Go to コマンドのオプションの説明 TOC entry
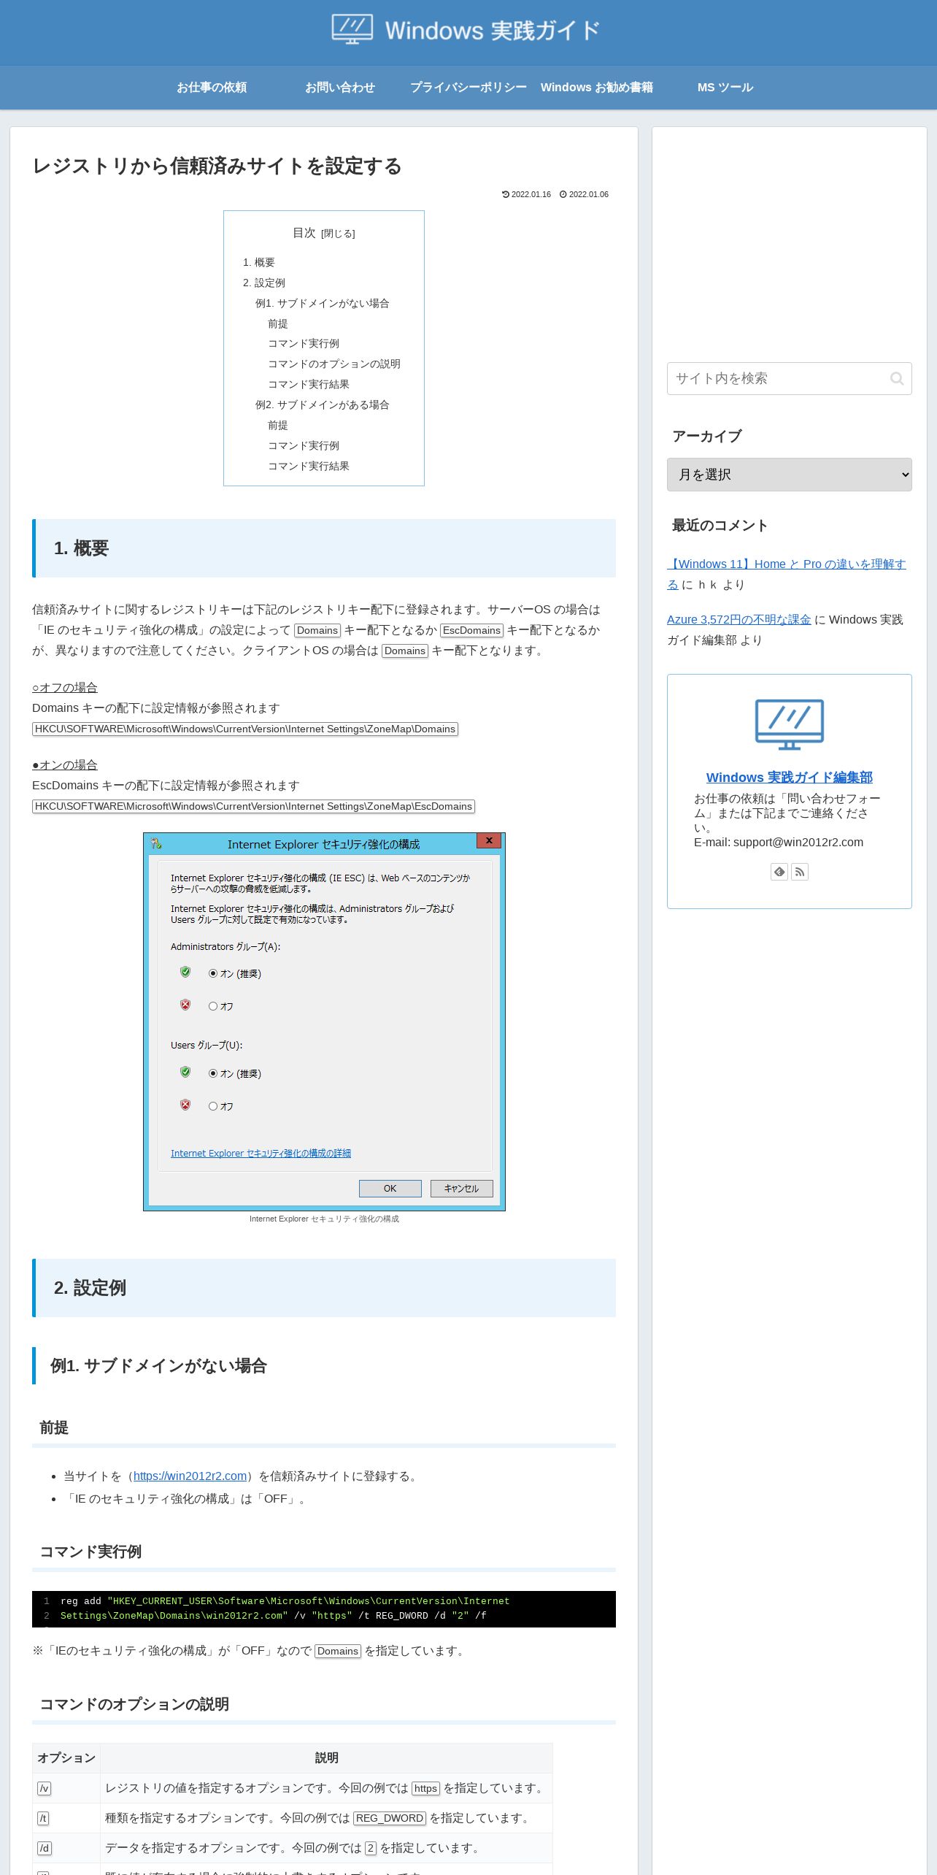The image size is (937, 1875). [334, 364]
